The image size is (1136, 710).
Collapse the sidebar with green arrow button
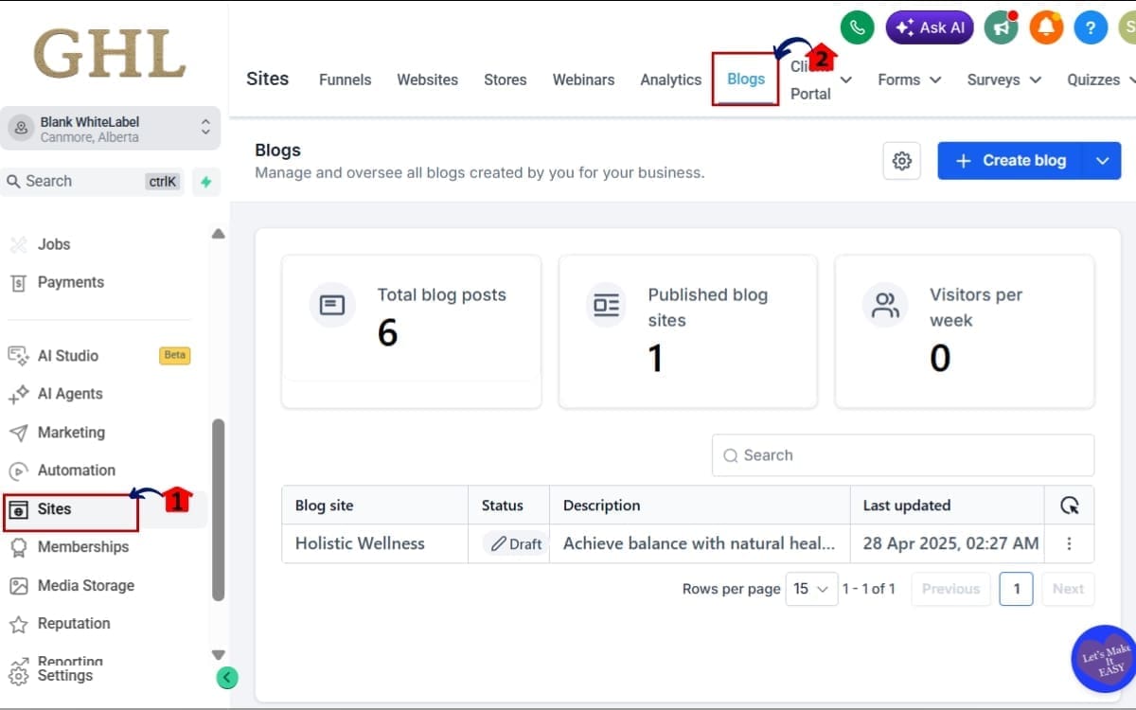[x=227, y=677]
